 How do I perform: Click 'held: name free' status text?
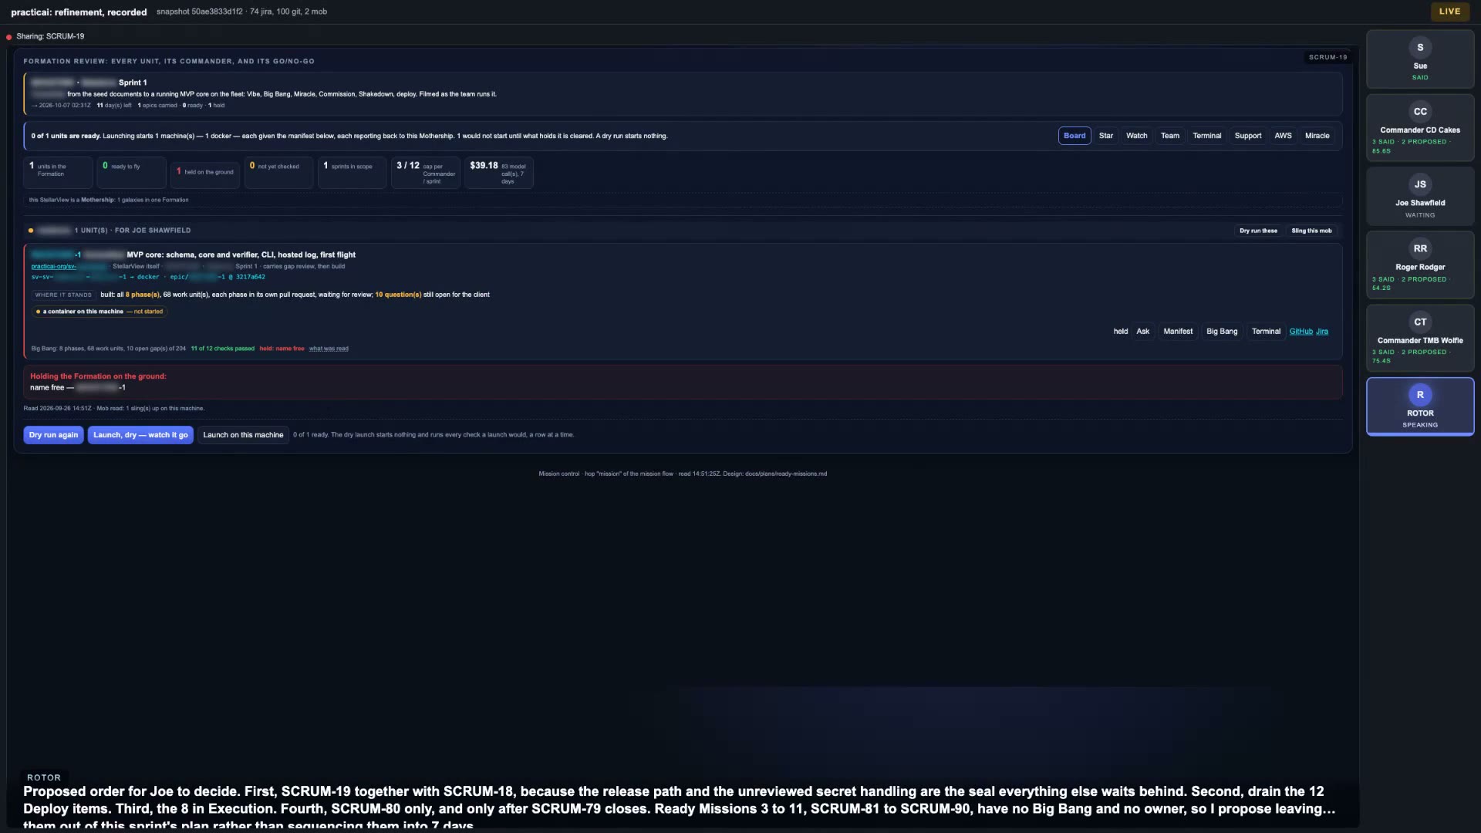point(282,349)
